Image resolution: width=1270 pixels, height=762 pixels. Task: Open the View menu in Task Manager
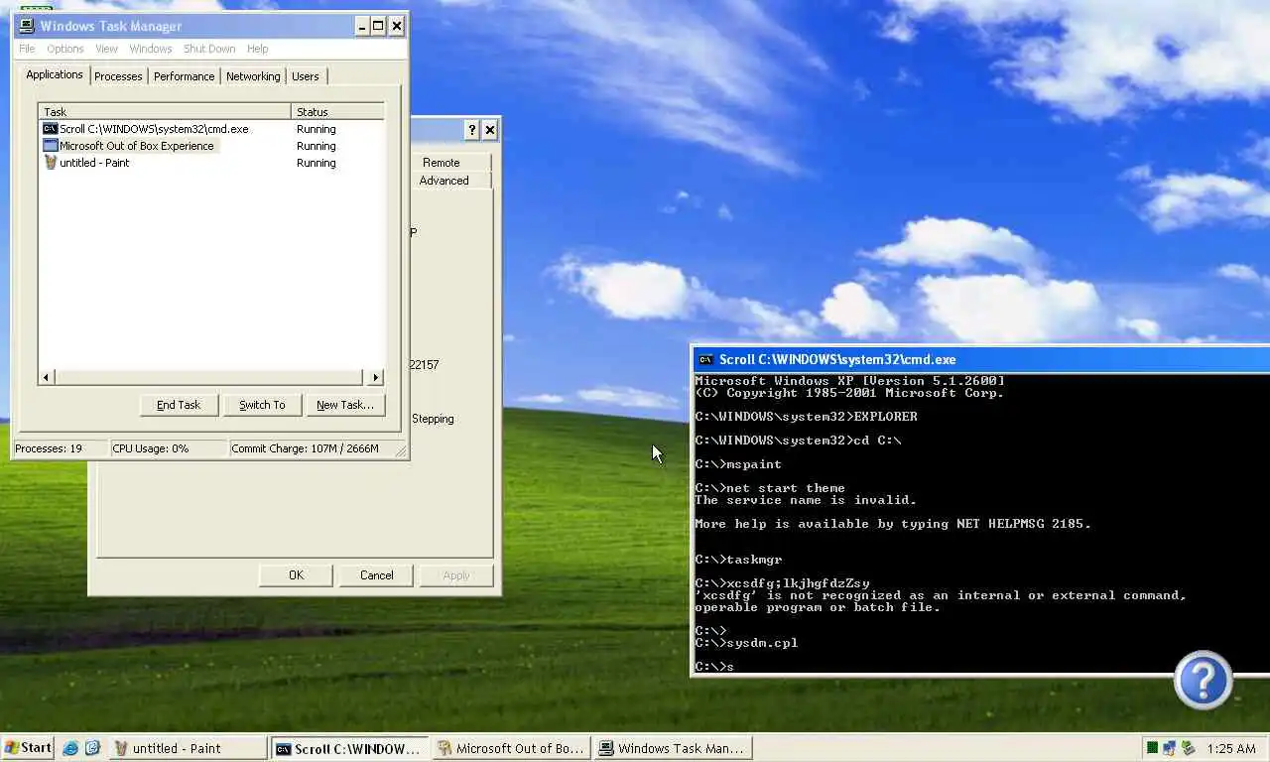[107, 49]
